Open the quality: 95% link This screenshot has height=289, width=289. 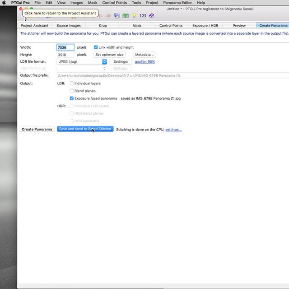pos(144,62)
